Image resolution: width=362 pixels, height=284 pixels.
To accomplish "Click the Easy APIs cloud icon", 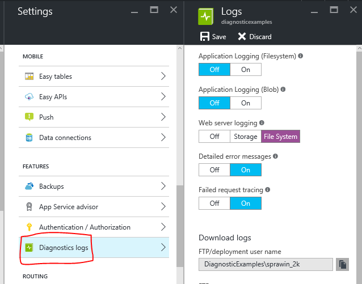I will (x=29, y=97).
